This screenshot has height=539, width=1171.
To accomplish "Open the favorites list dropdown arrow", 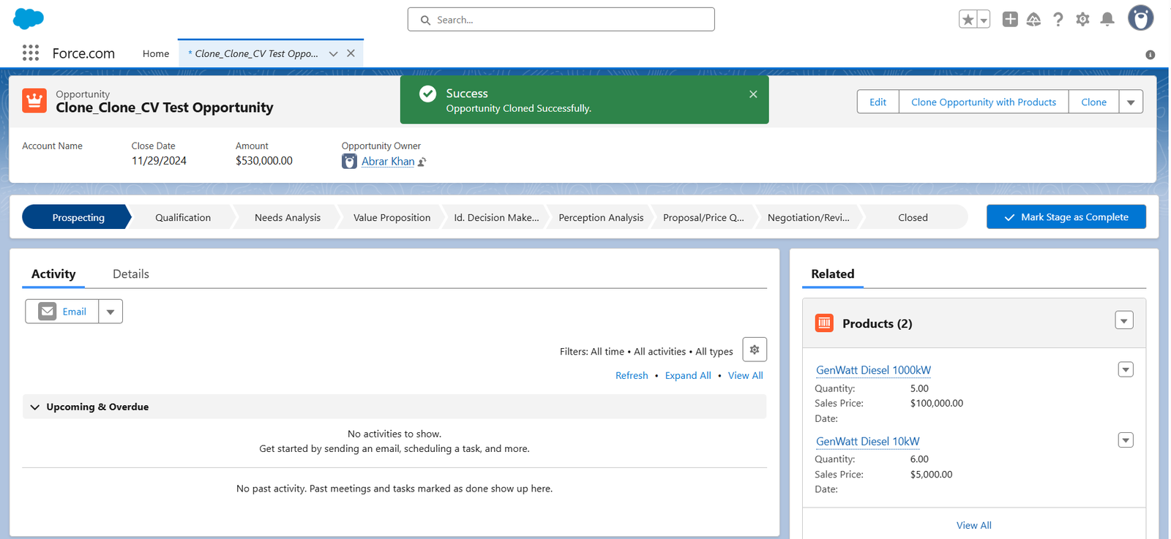I will coord(984,20).
